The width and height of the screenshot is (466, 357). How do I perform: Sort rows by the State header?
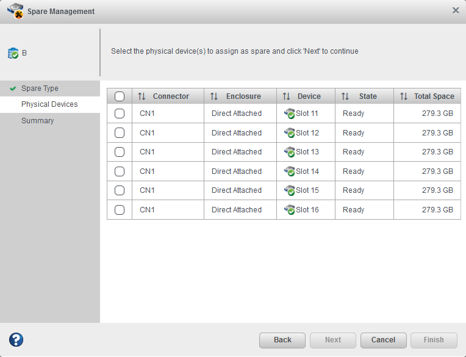tap(367, 96)
